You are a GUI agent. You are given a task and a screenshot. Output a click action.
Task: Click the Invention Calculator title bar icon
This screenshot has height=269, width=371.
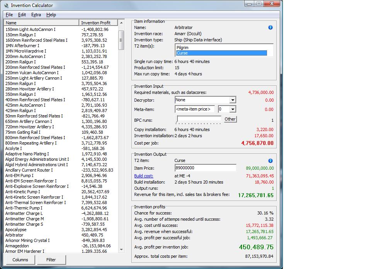7,5
